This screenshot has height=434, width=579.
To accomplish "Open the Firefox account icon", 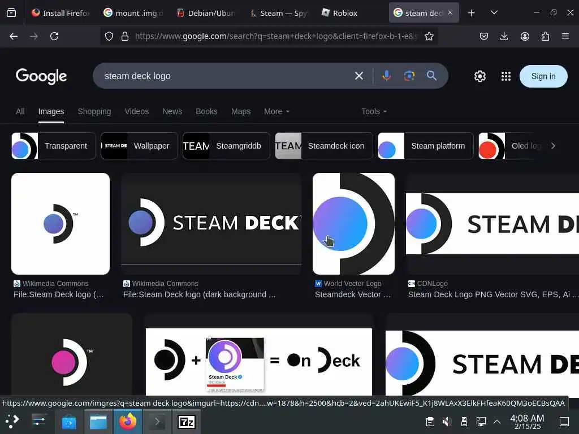I will [525, 36].
